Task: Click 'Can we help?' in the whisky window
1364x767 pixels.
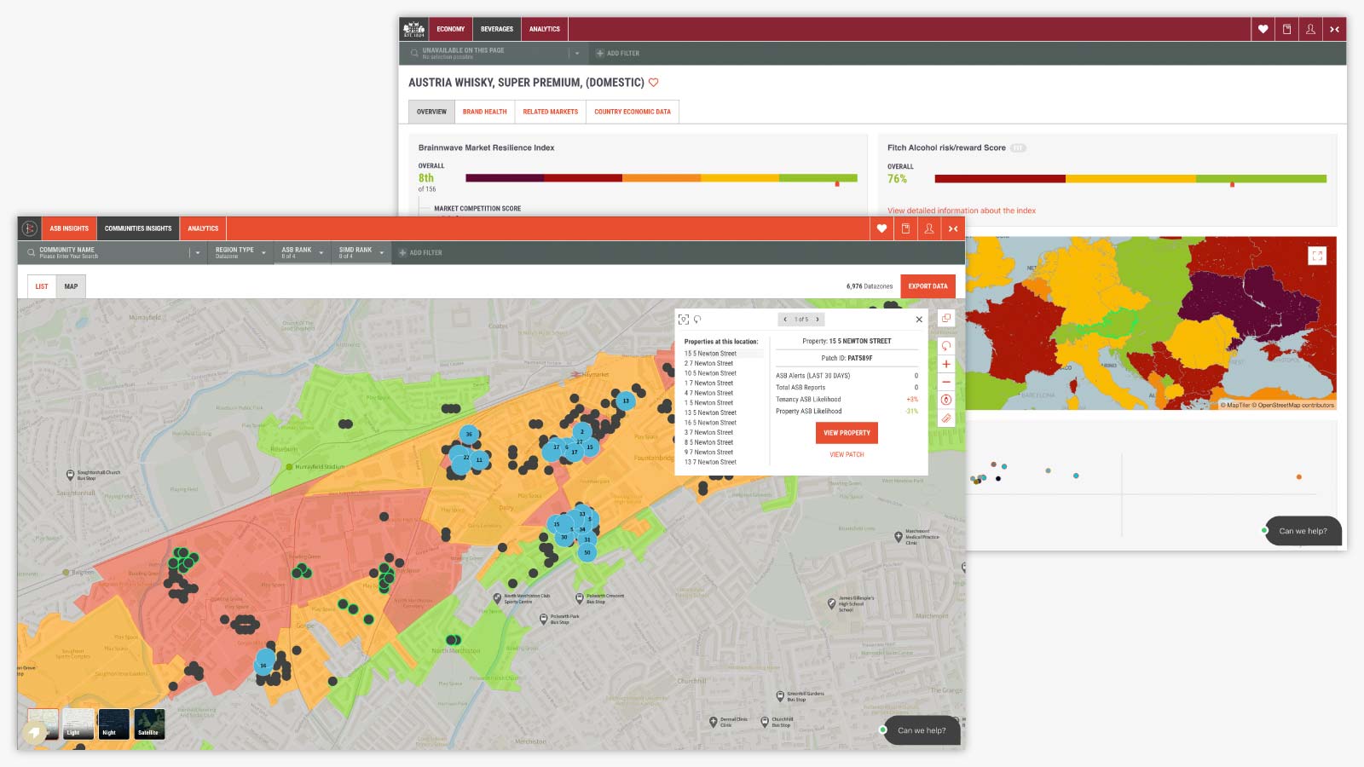Action: point(1303,531)
